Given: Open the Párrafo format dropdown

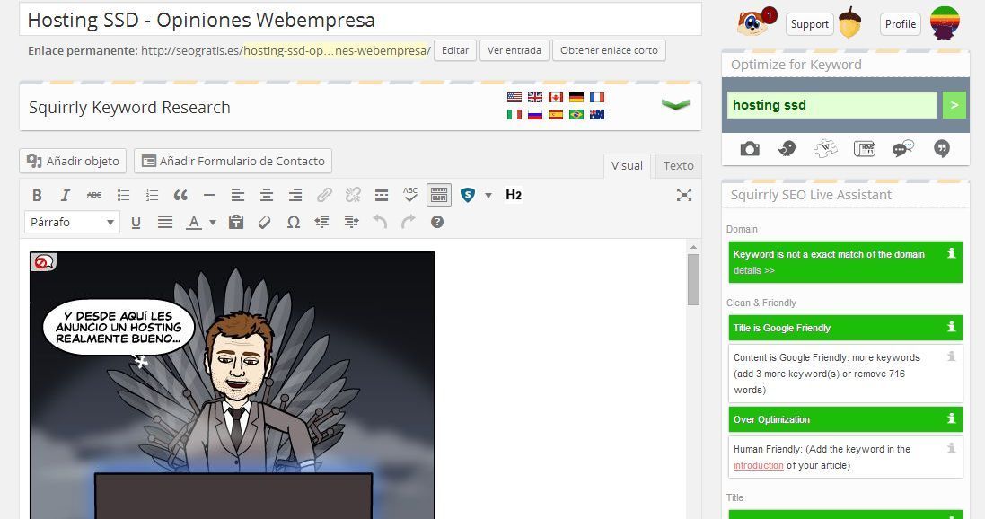Looking at the screenshot, I should pos(72,222).
